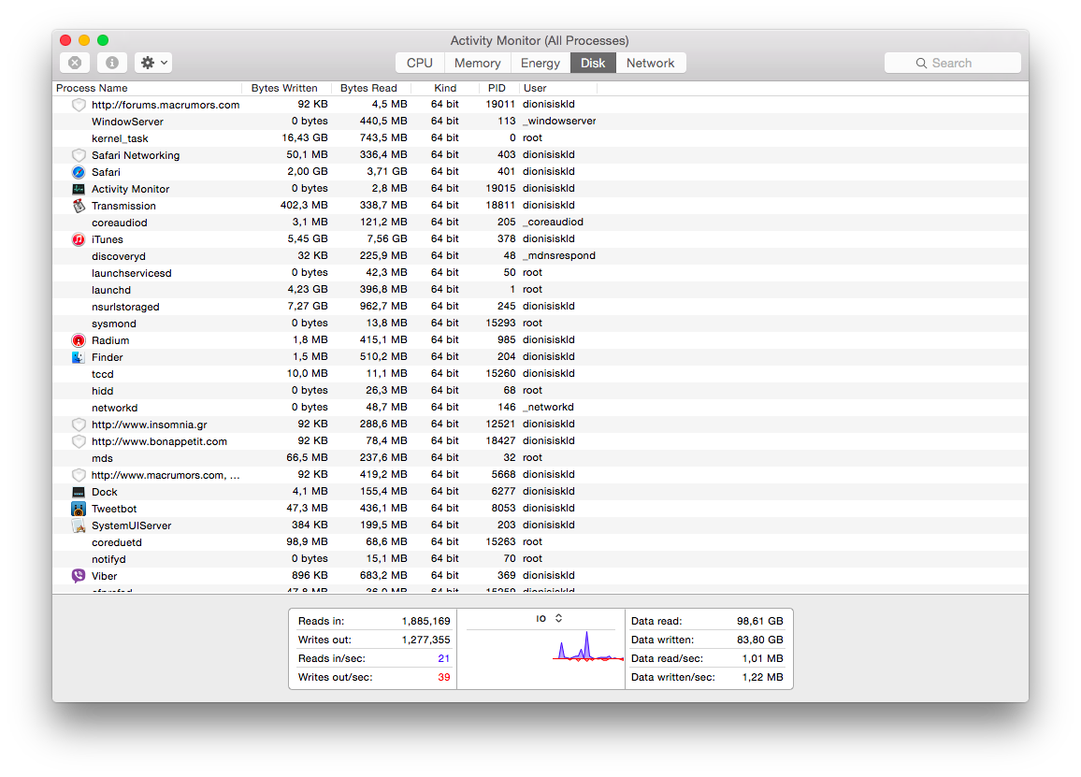The image size is (1081, 777).
Task: Select the WindowServer process row
Action: (540, 122)
